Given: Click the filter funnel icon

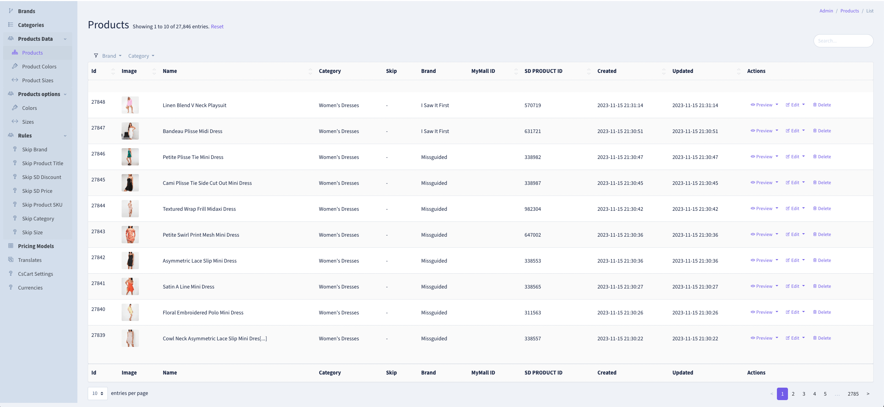Looking at the screenshot, I should tap(96, 56).
